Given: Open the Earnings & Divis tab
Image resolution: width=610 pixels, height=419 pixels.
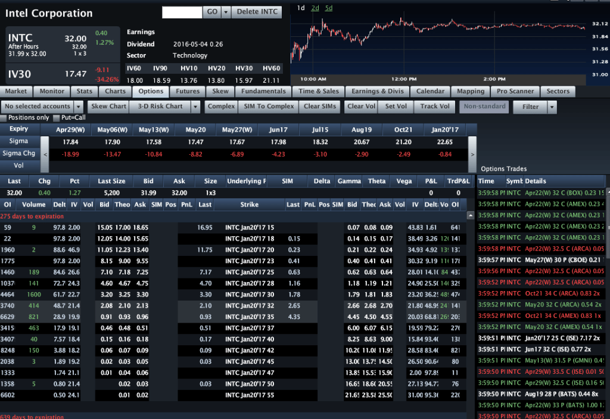Looking at the screenshot, I should pos(378,91).
